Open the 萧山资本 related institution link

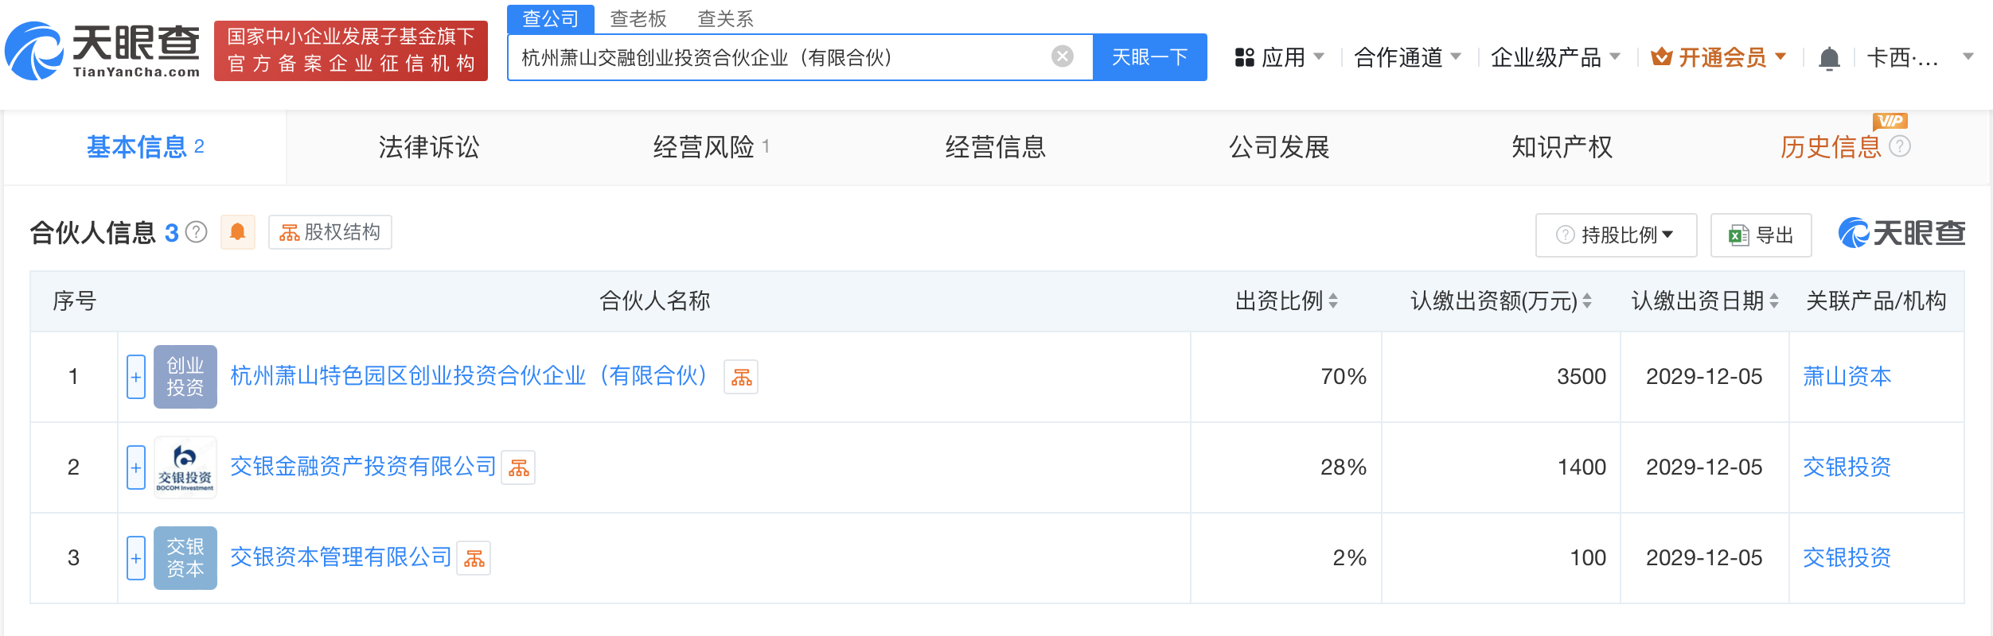(x=1847, y=376)
